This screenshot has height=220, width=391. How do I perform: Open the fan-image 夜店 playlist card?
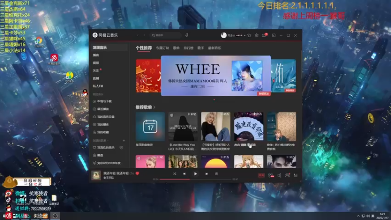click(249, 127)
